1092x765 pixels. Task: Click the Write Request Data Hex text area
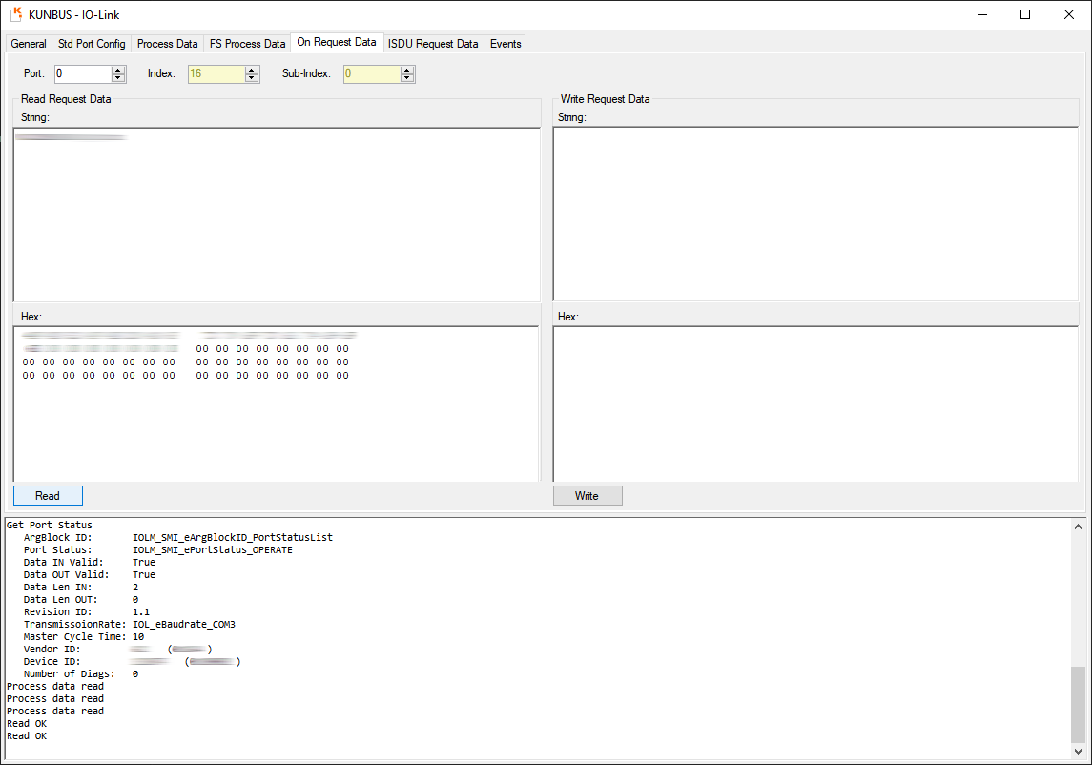(x=815, y=403)
